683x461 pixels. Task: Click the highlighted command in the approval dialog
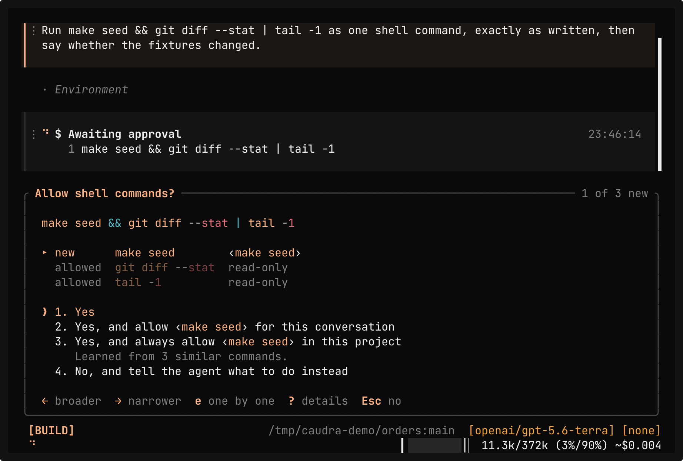tap(168, 223)
